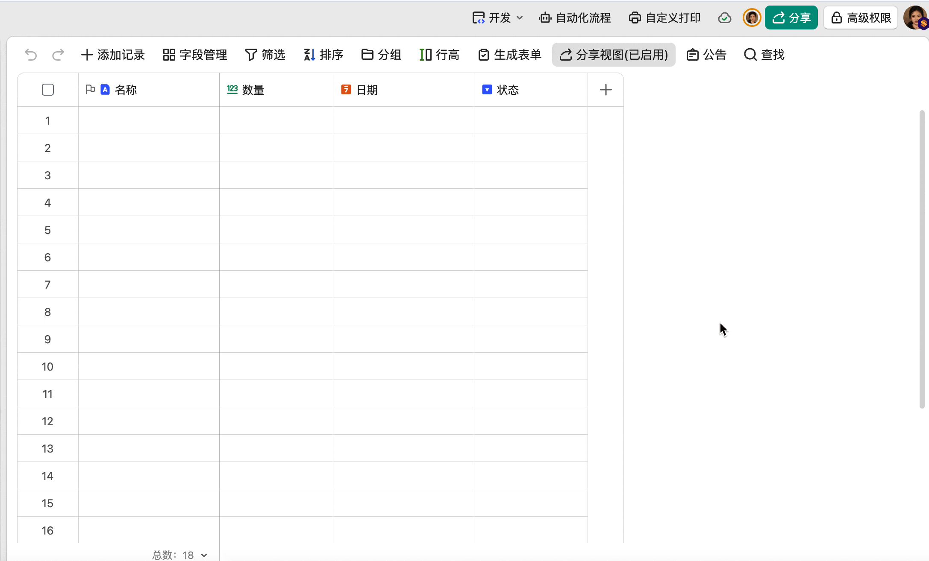The width and height of the screenshot is (929, 561).
Task: Expand the 开发 dropdown menu
Action: 498,18
